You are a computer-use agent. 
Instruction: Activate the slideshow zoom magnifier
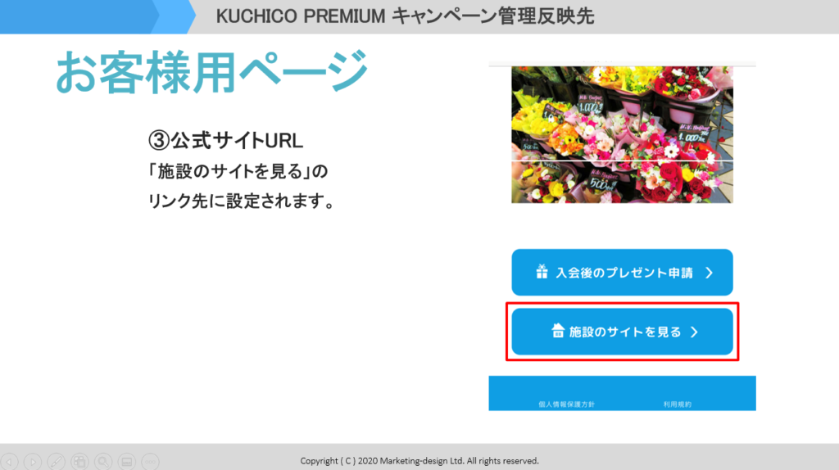click(x=103, y=462)
